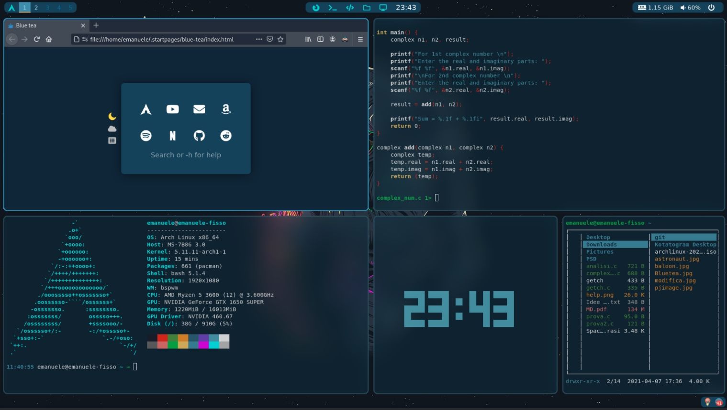The height and width of the screenshot is (410, 727).
Task: Switch to workspace 3 in the top bar
Action: [x=47, y=7]
